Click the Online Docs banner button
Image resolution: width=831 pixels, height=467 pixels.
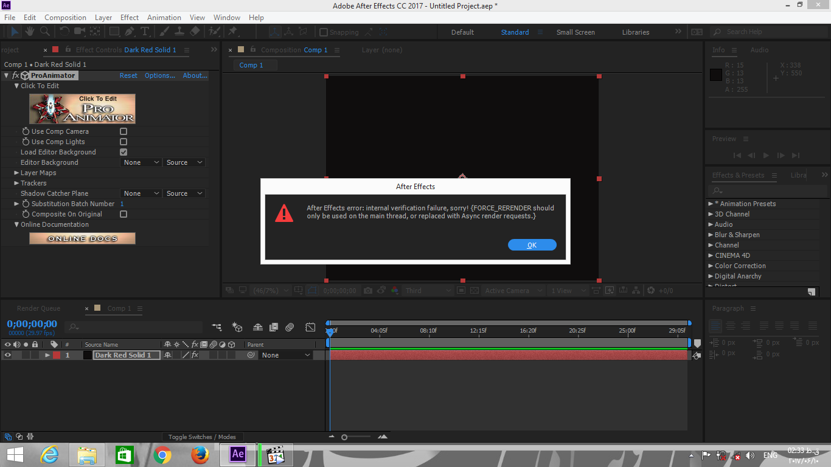pyautogui.click(x=82, y=238)
